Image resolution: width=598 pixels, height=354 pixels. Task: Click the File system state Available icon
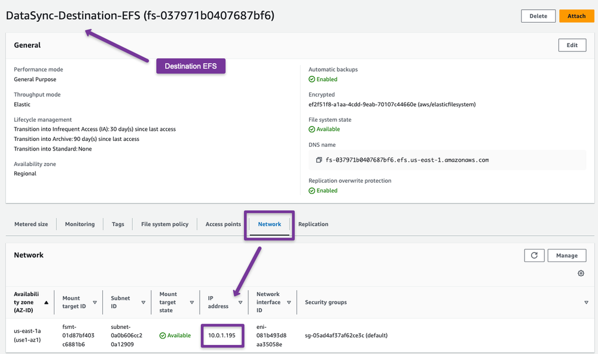click(312, 130)
